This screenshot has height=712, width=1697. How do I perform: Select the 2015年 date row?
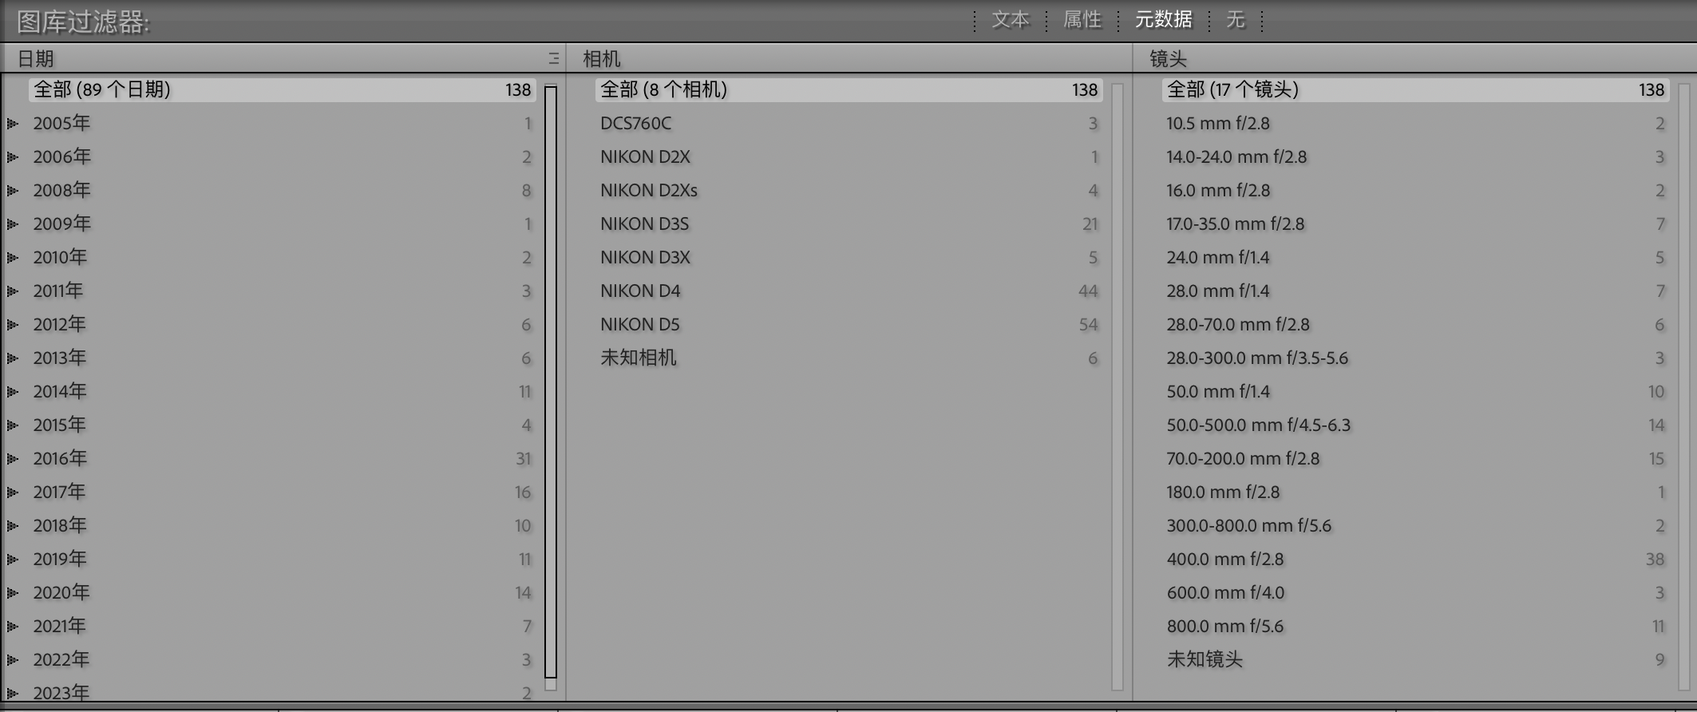point(283,425)
